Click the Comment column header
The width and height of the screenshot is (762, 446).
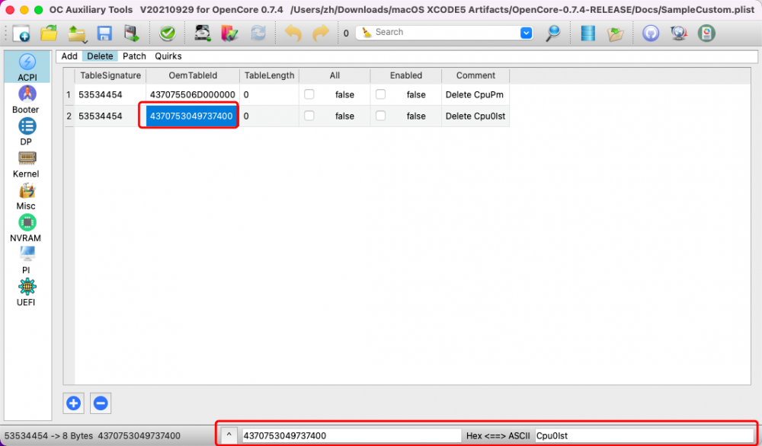pos(475,75)
